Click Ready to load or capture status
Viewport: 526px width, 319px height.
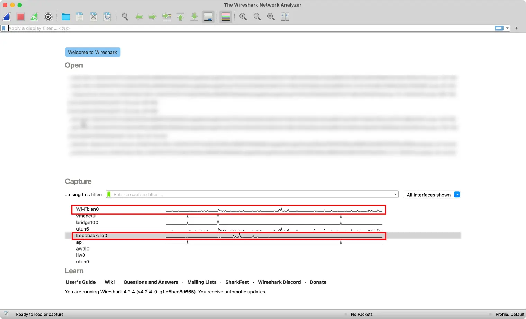click(40, 314)
